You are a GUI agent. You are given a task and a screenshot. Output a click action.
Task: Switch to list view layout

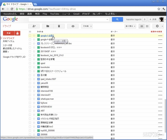click(142, 26)
